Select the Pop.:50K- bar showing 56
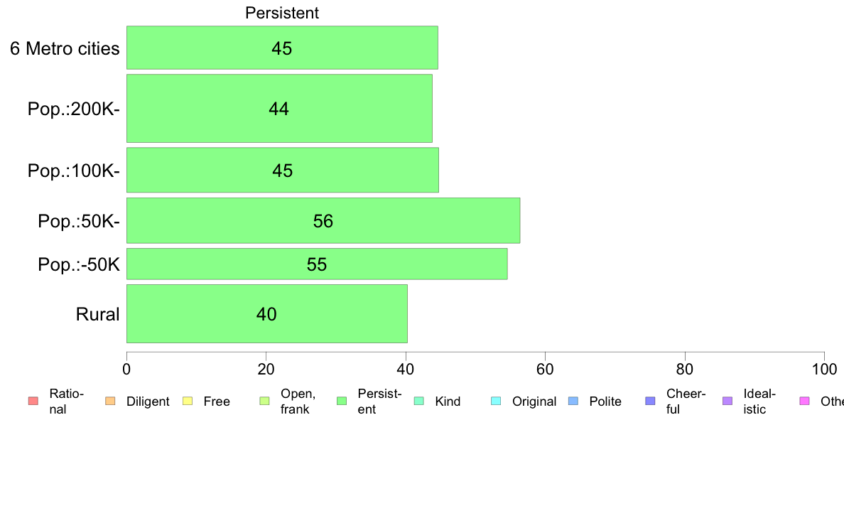 tap(323, 220)
